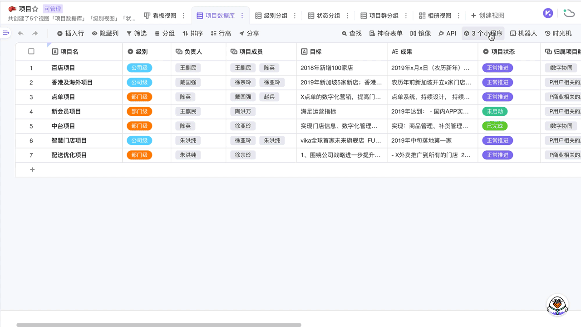The height and width of the screenshot is (327, 581).
Task: Open the 项目数据库 view options menu
Action: (242, 16)
